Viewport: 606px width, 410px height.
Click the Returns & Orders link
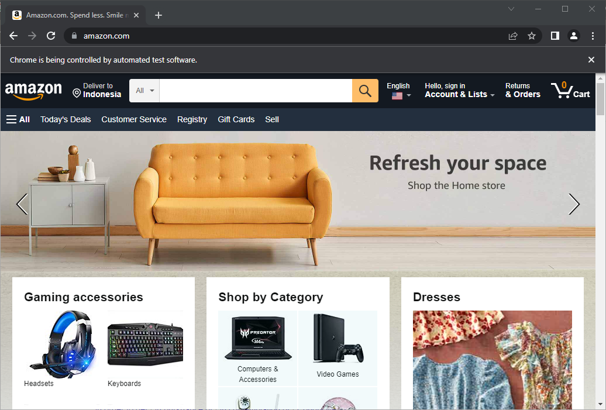point(522,91)
